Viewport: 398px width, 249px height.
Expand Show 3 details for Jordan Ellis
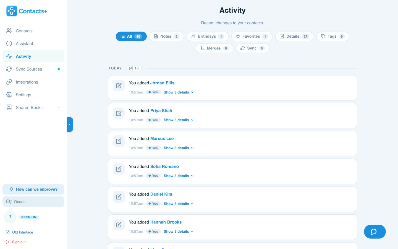179,92
